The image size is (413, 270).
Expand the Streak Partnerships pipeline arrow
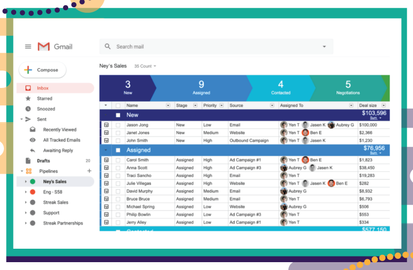click(26, 223)
